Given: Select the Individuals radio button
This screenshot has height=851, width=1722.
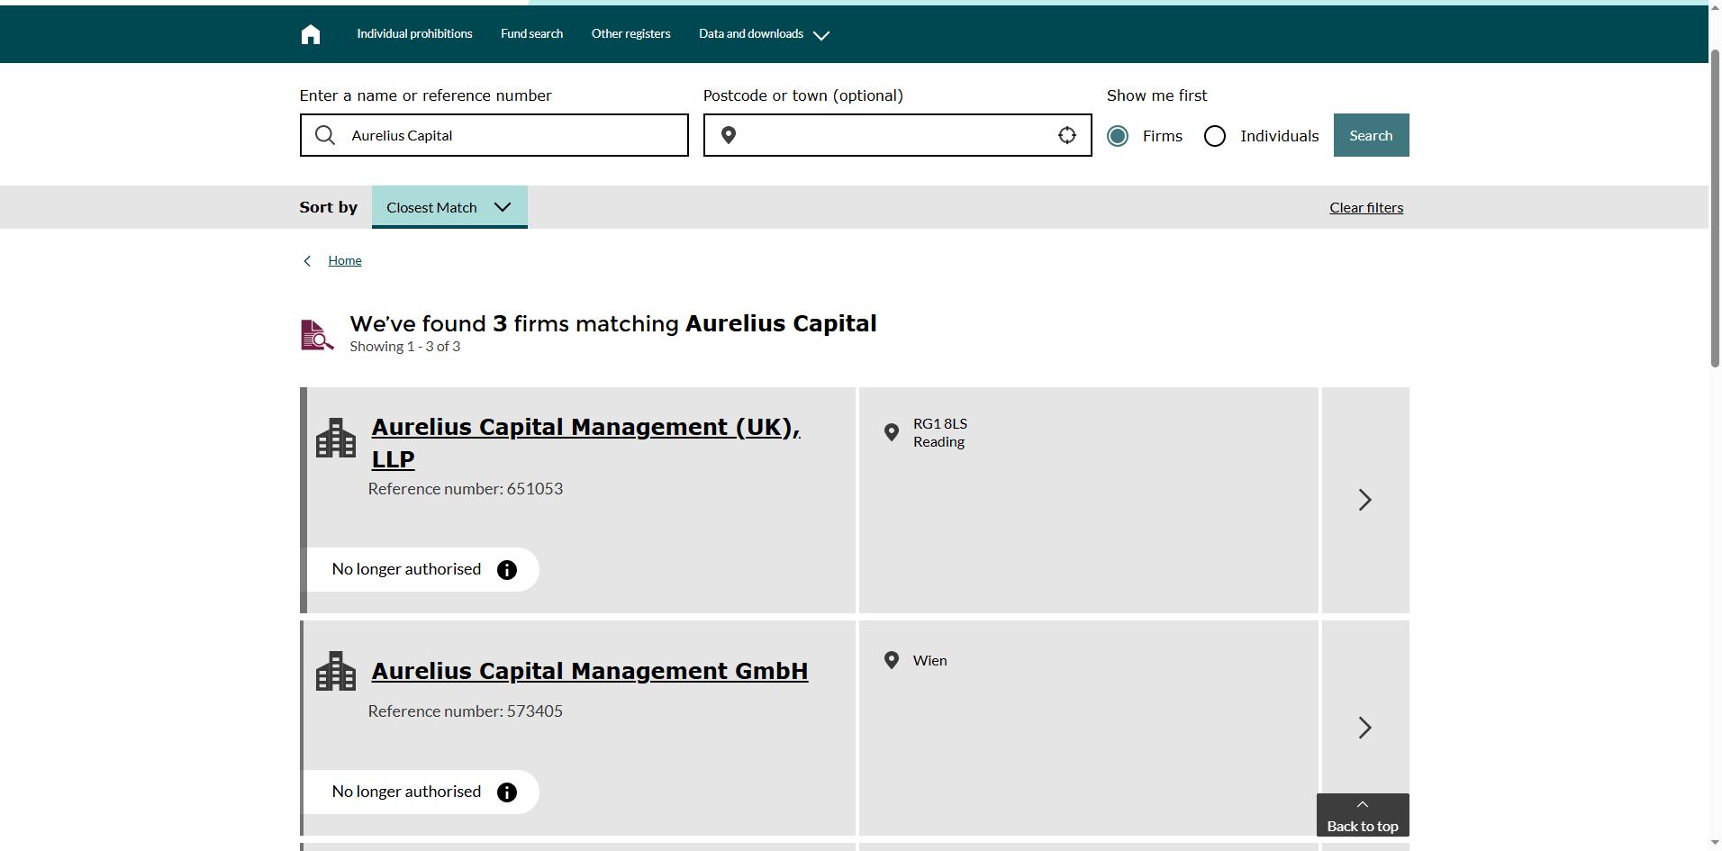Looking at the screenshot, I should coord(1215,136).
